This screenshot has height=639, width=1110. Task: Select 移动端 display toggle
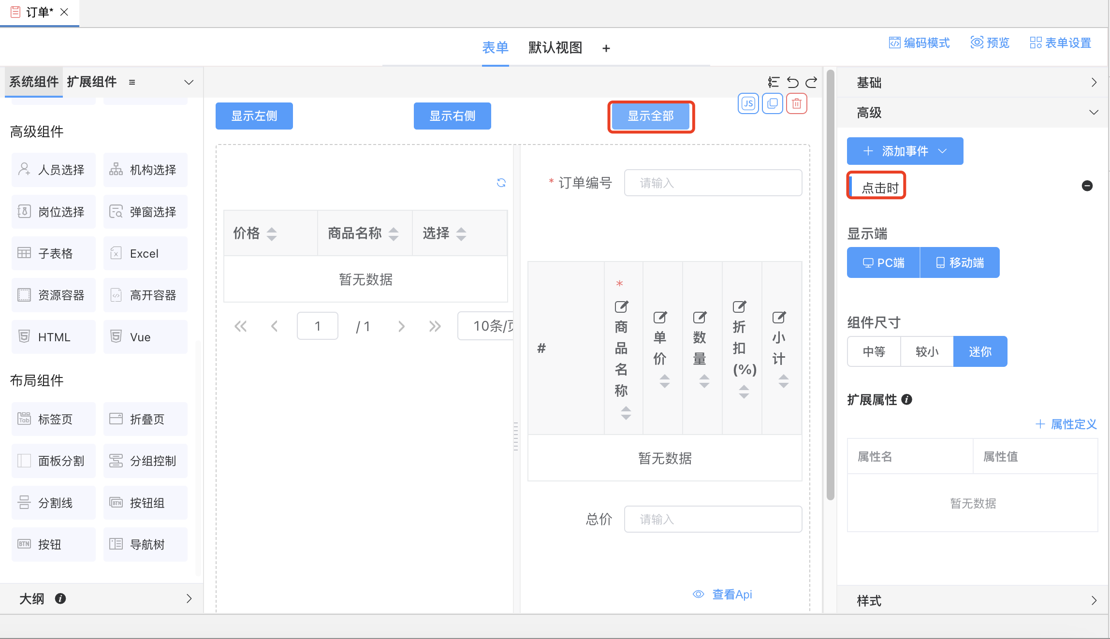click(x=960, y=262)
